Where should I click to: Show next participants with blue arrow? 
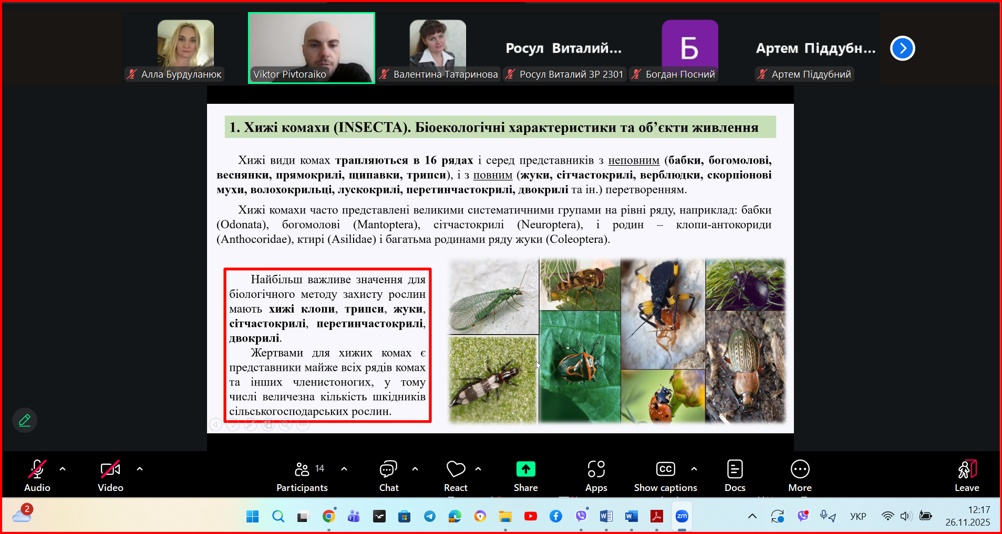(902, 48)
